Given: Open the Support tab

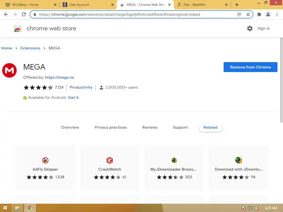Looking at the screenshot, I should pos(180,128).
